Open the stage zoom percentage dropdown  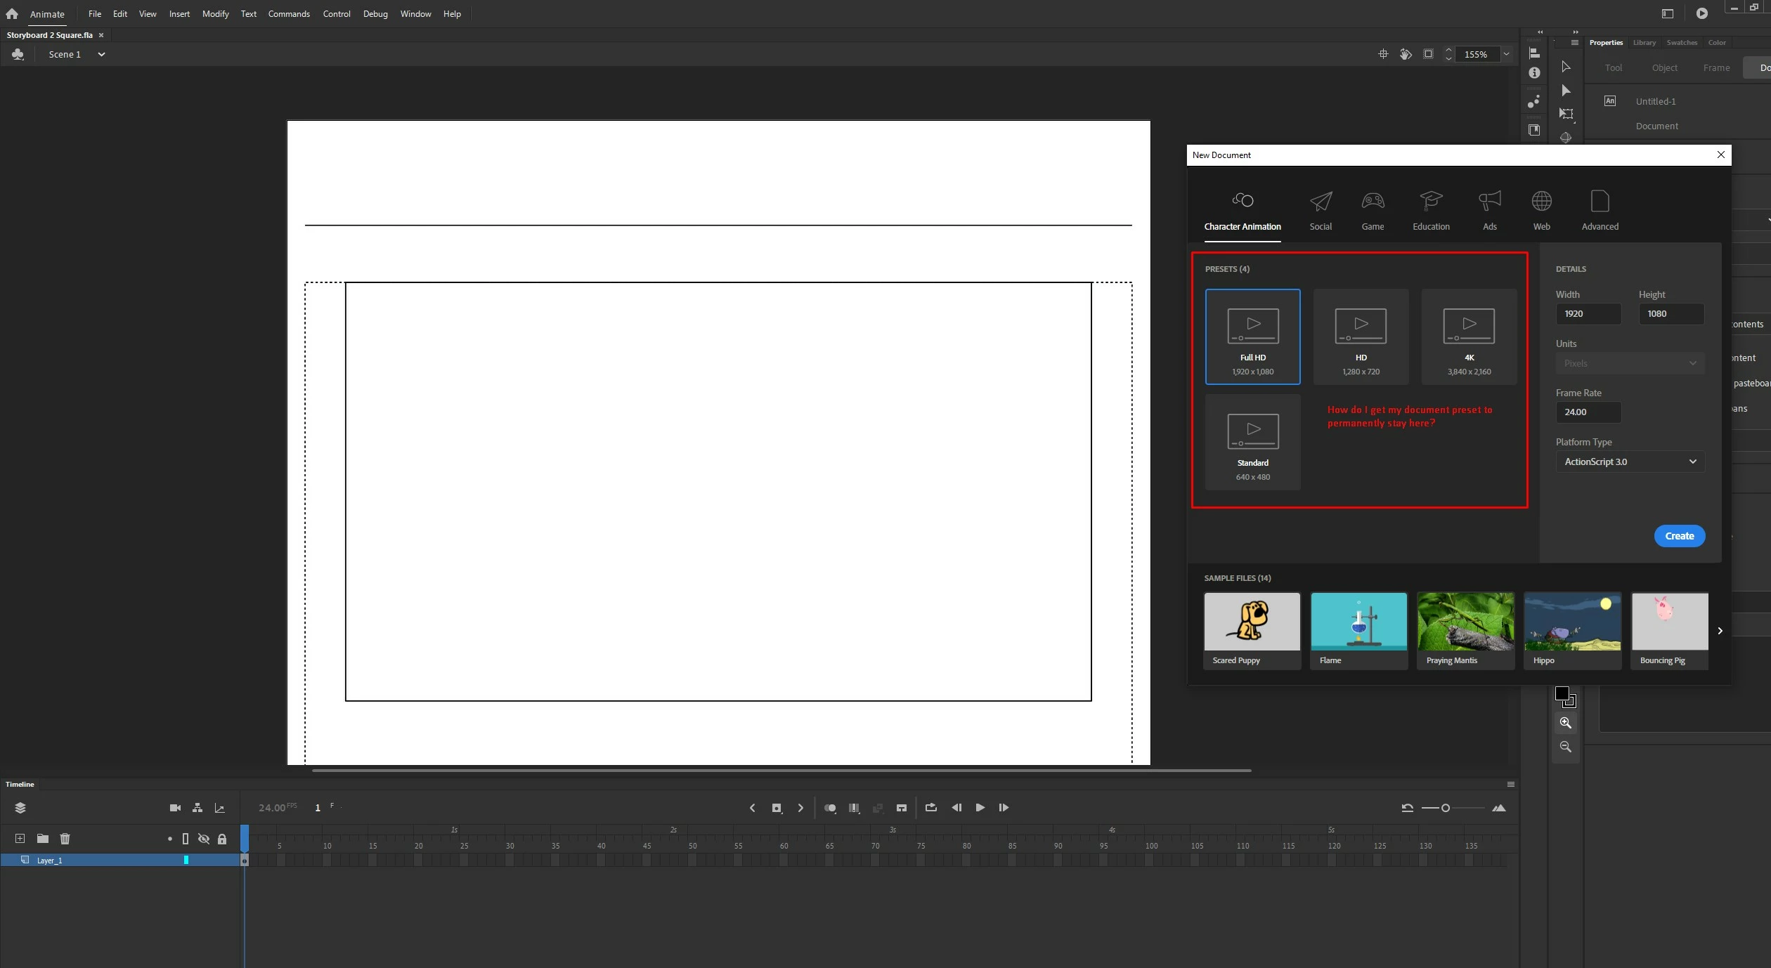point(1506,54)
